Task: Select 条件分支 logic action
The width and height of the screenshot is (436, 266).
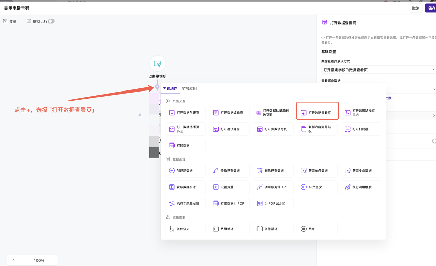Action: (x=185, y=229)
